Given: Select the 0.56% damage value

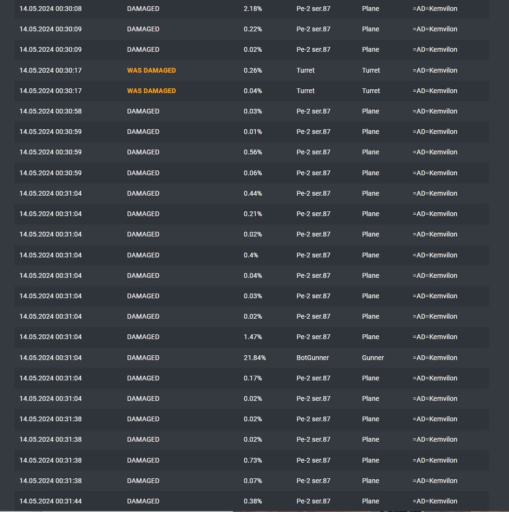Looking at the screenshot, I should [x=252, y=152].
